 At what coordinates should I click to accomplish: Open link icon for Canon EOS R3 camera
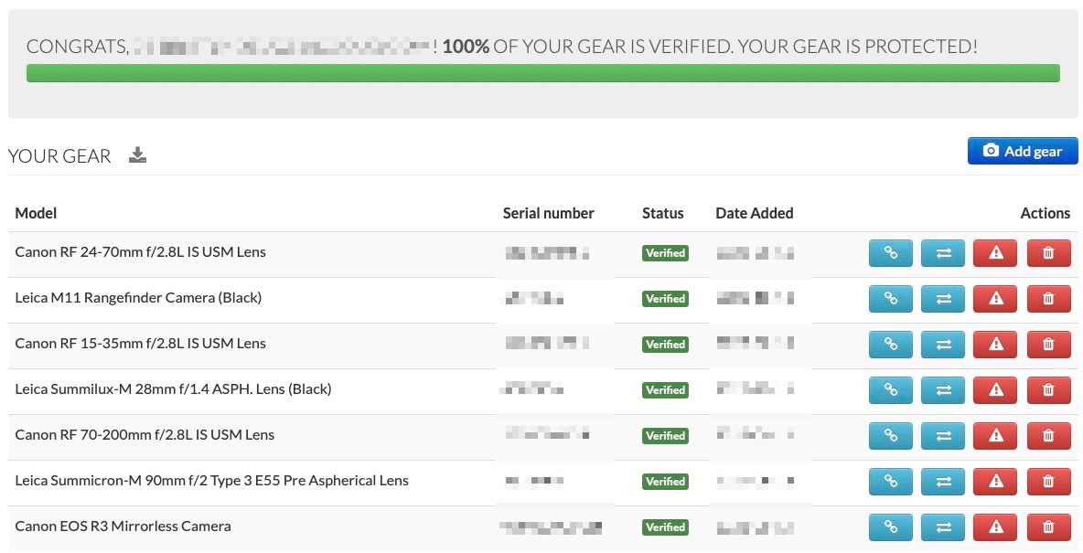(x=890, y=526)
